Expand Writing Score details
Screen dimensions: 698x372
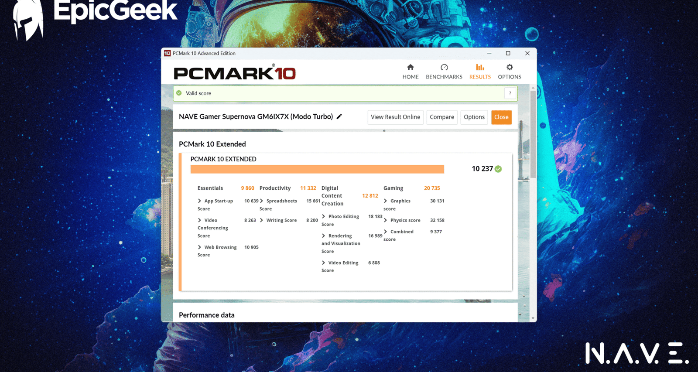click(x=262, y=220)
